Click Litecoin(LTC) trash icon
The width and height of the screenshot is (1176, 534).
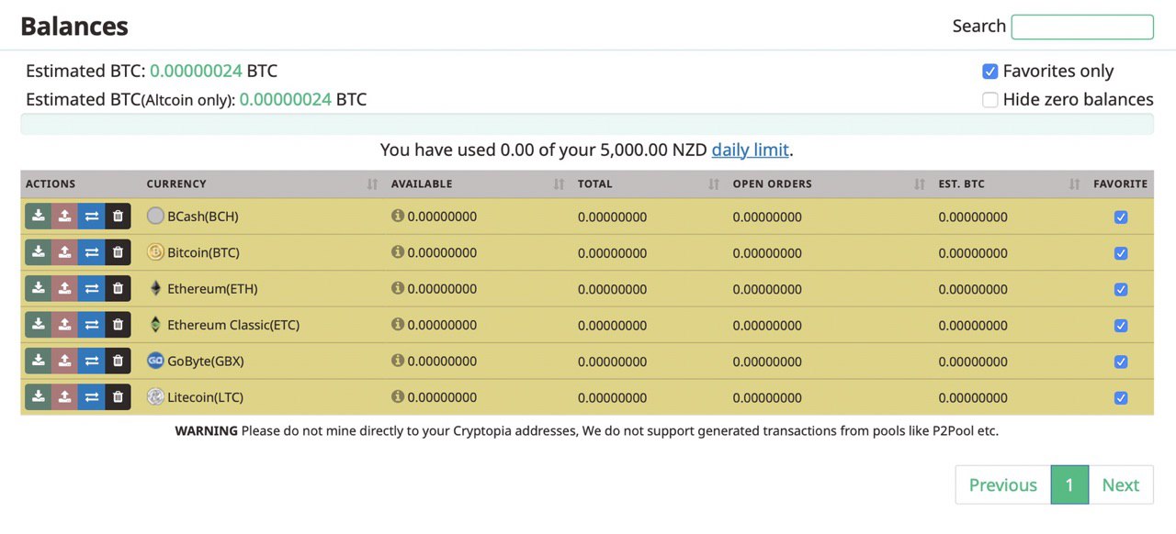(118, 397)
